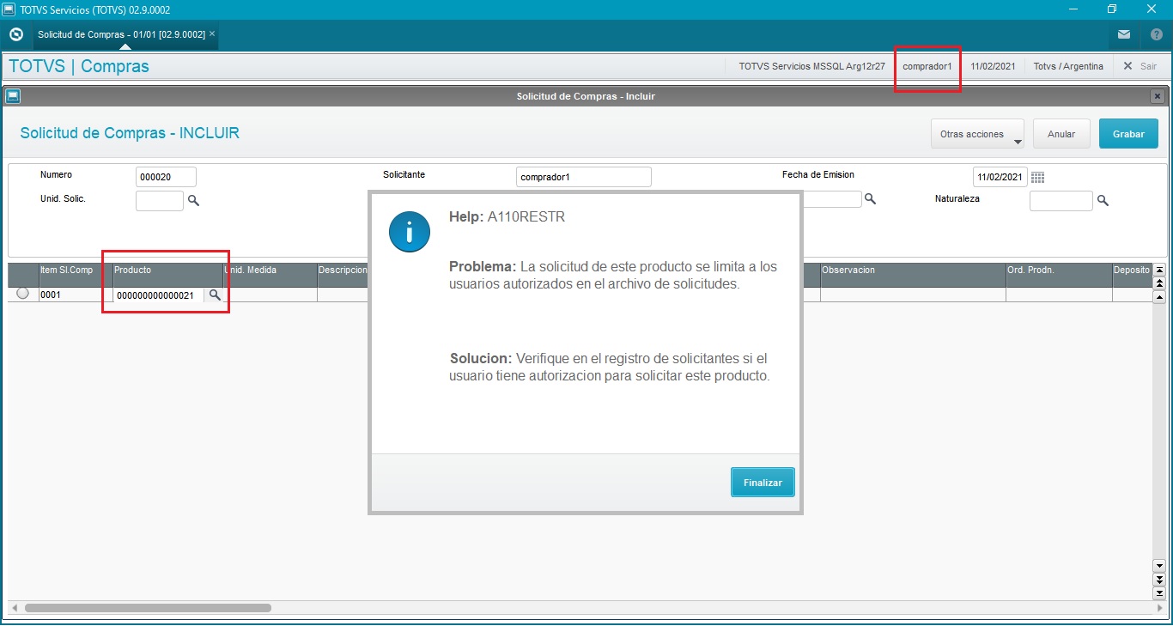Image resolution: width=1173 pixels, height=626 pixels.
Task: Click Sair to exit the module
Action: point(1140,66)
